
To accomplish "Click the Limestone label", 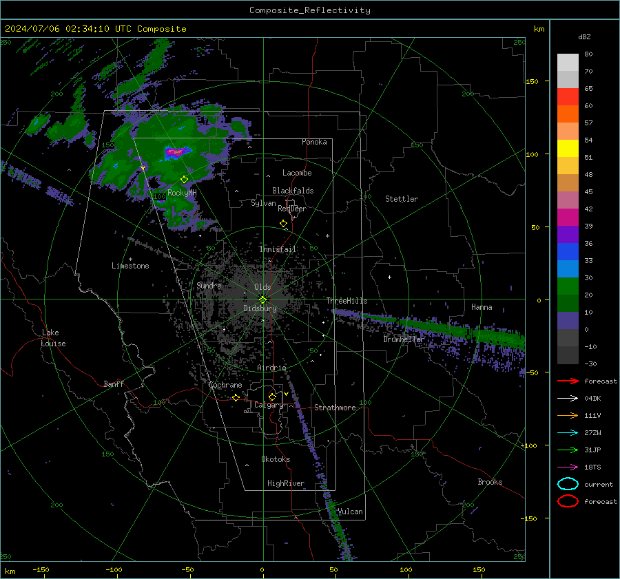I will point(130,266).
